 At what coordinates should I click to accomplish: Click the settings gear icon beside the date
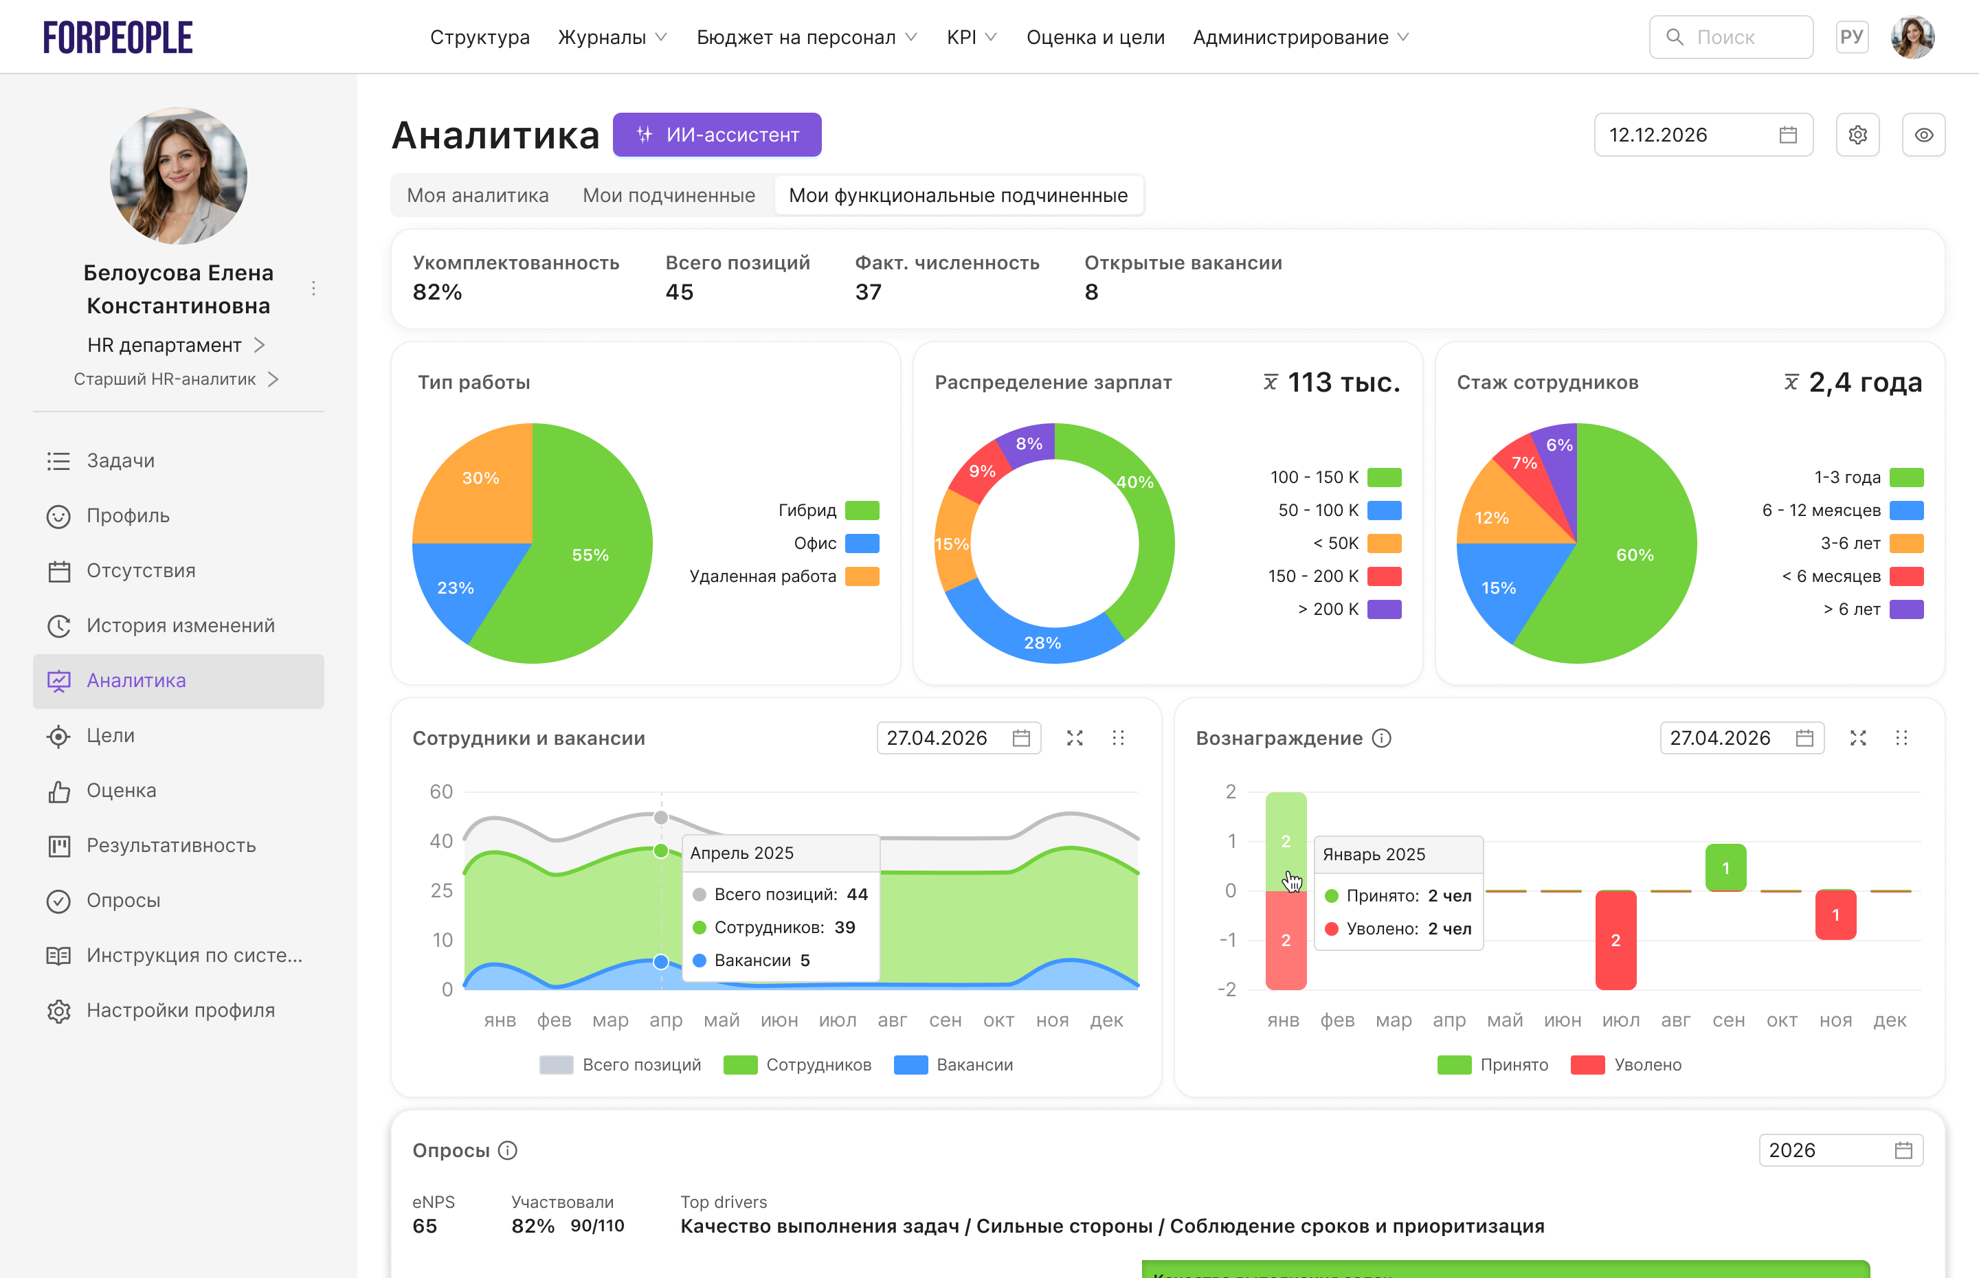(x=1857, y=135)
